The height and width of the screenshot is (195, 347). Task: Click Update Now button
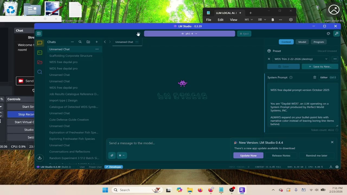248,155
